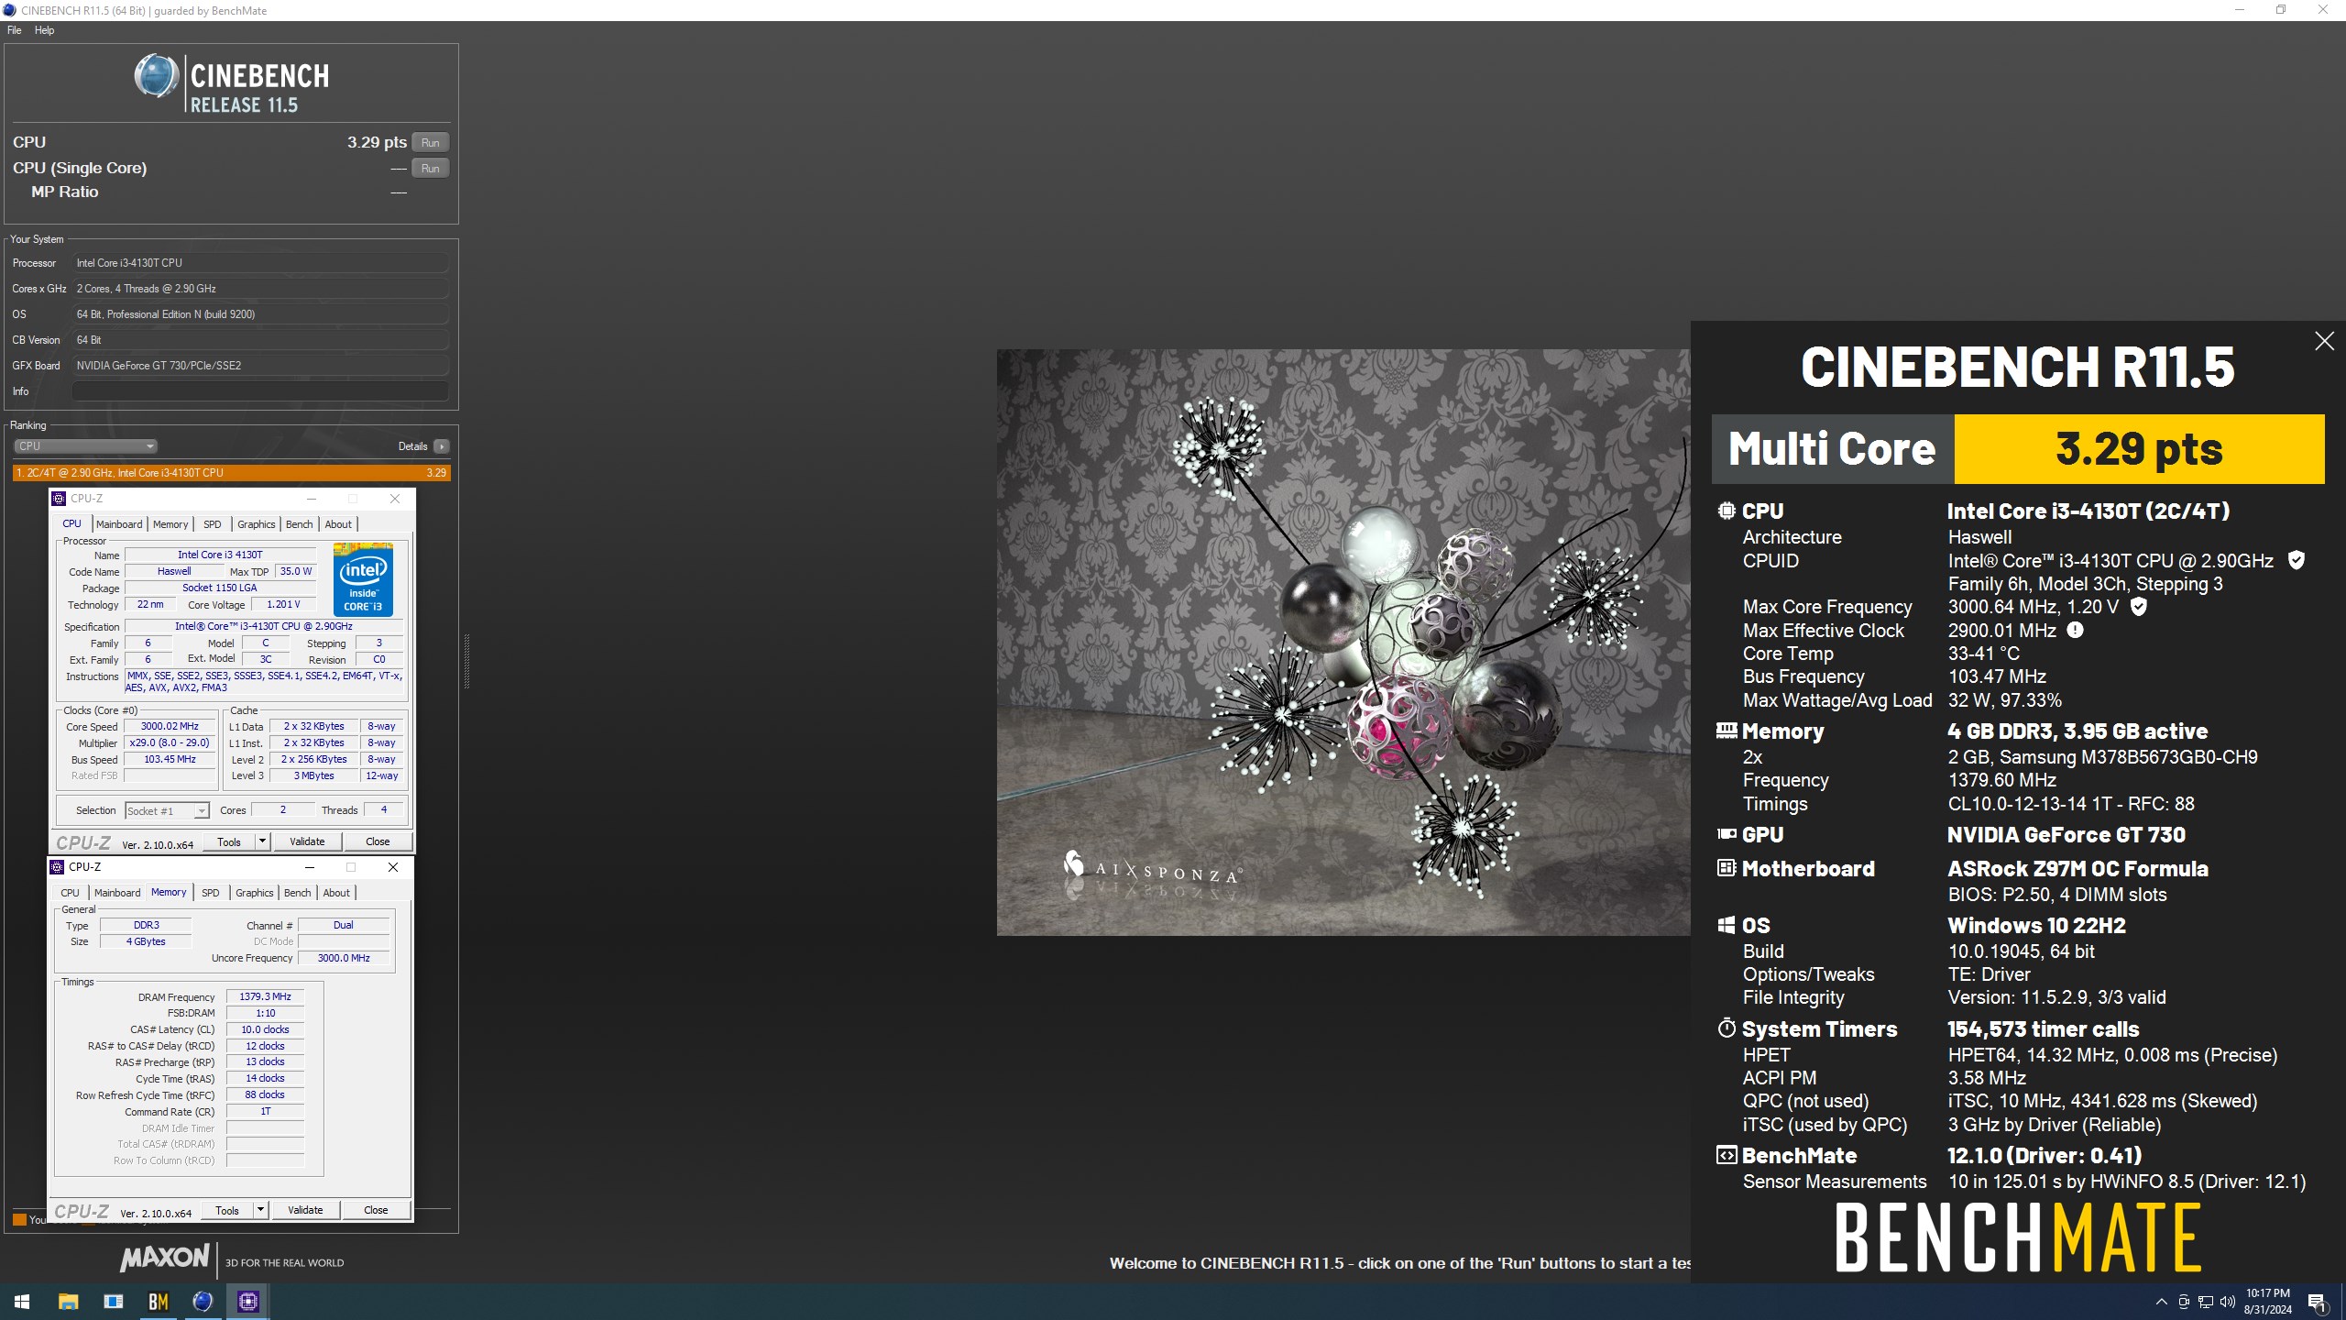Open SPD tab in upper CPU-Z window
This screenshot has height=1320, width=2346.
(213, 524)
